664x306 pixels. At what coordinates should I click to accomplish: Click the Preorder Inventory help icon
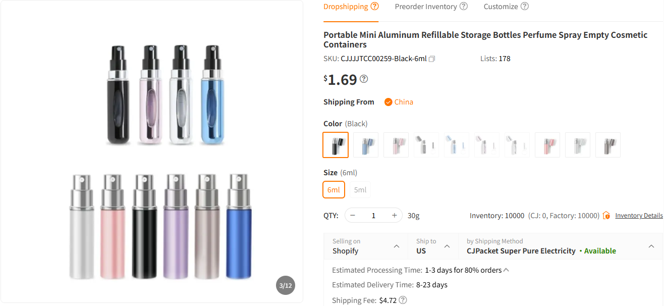click(464, 6)
